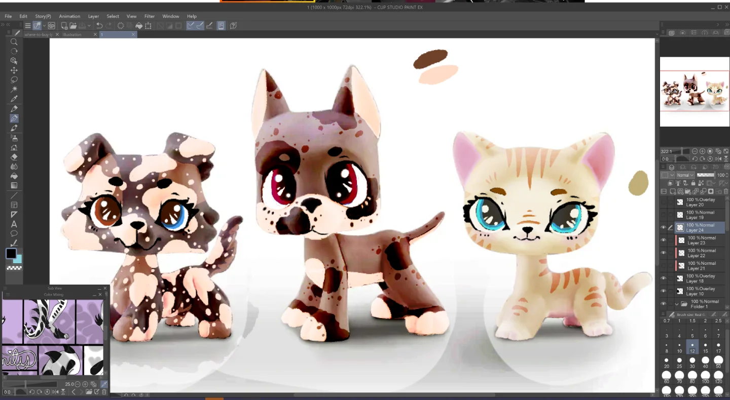730x400 pixels.
Task: Click the light blue sub color swatch
Action: tap(18, 259)
